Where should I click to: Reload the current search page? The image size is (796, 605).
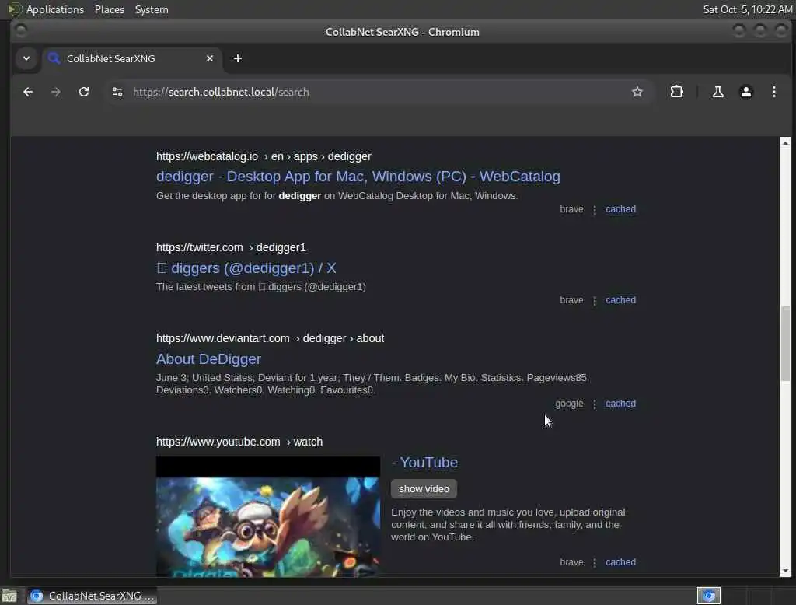[84, 92]
